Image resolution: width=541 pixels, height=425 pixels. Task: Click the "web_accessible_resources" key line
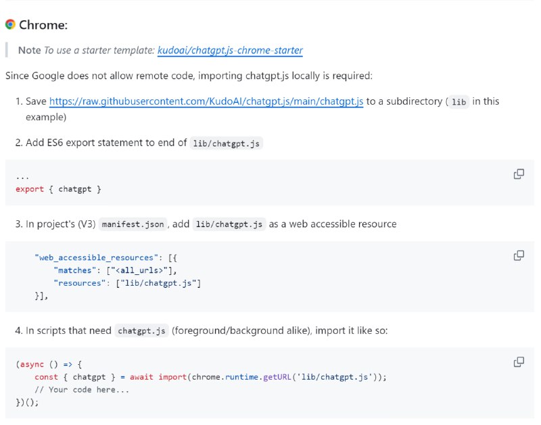[106, 258]
